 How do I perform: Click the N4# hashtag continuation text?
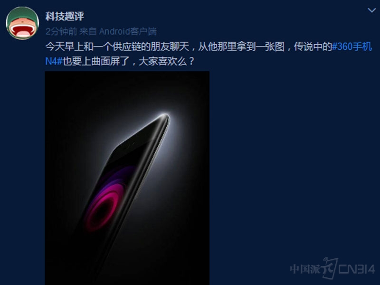[54, 61]
